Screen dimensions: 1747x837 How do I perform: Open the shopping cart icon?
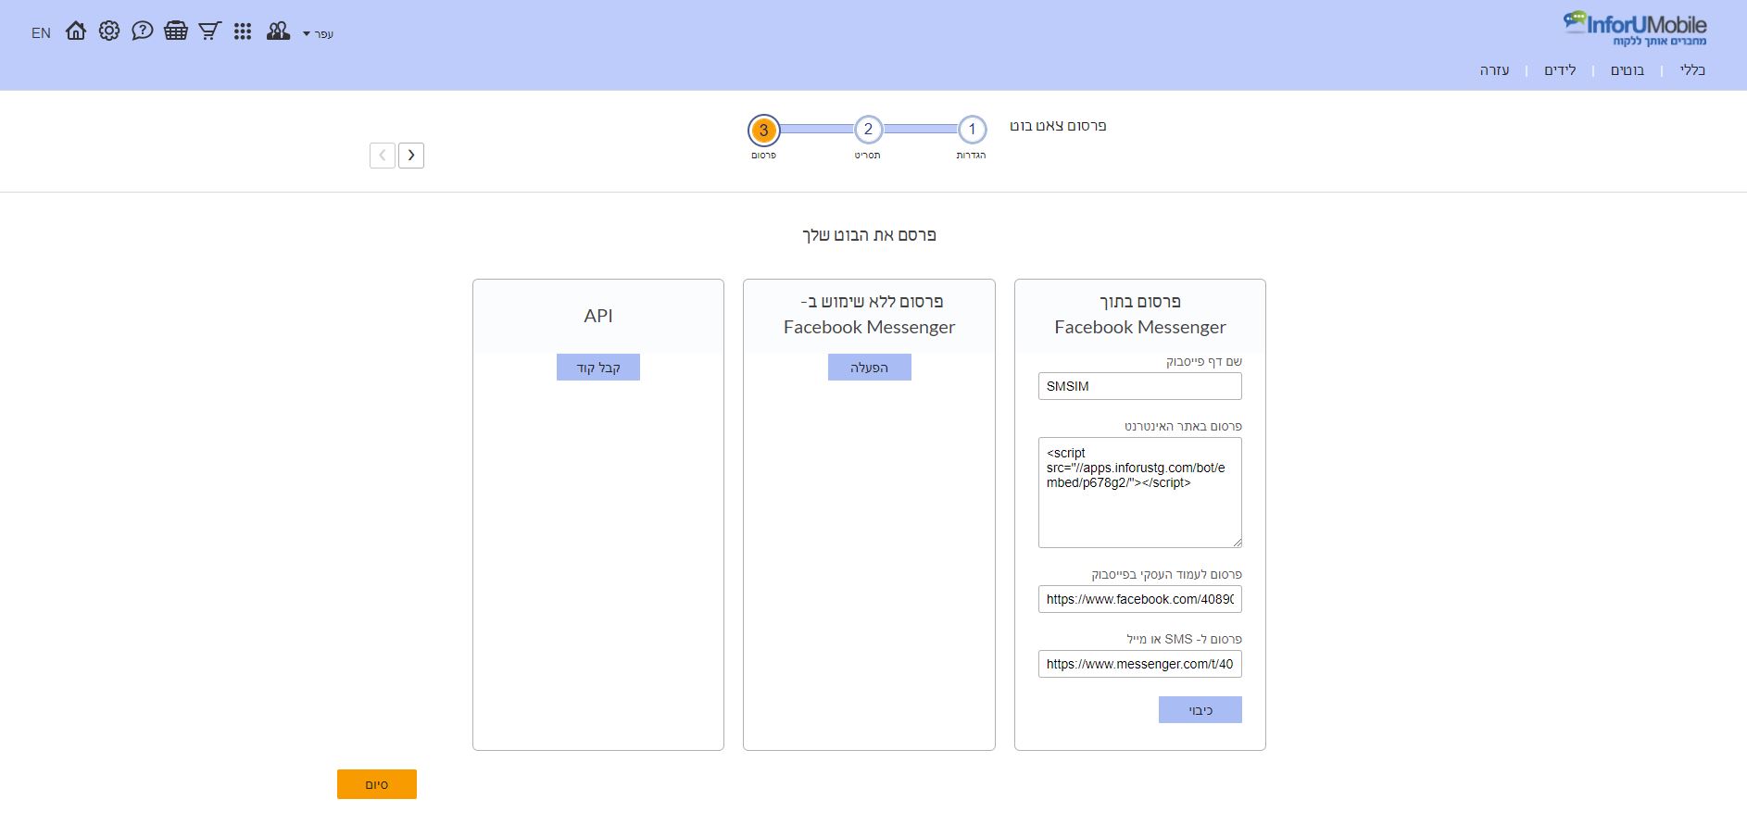click(210, 31)
